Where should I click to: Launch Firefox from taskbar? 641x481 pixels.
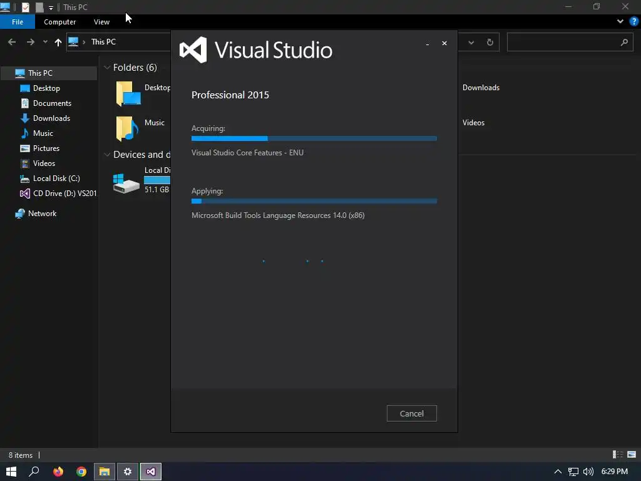(58, 472)
